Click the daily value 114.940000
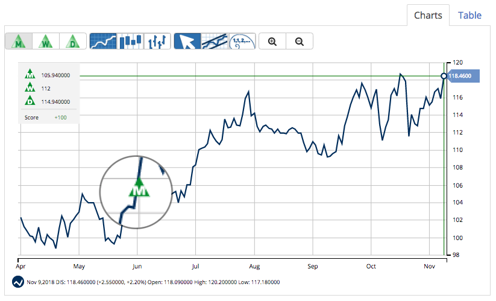This screenshot has width=496, height=301. point(55,102)
